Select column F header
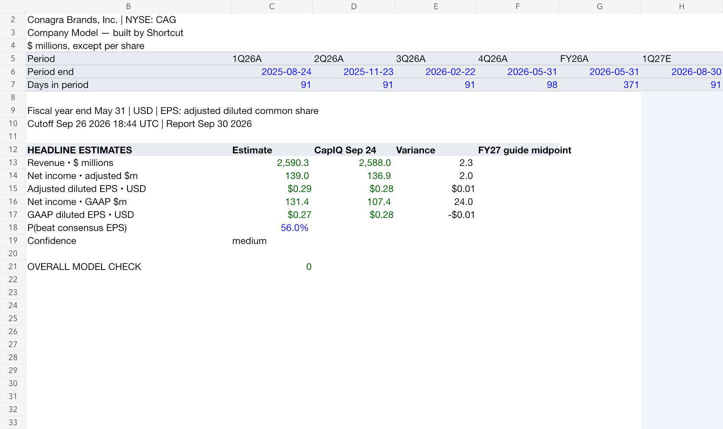Image resolution: width=723 pixels, height=429 pixels. (518, 6)
